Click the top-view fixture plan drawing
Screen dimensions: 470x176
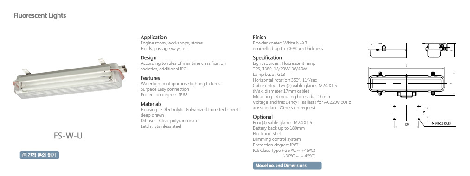coord(412,82)
